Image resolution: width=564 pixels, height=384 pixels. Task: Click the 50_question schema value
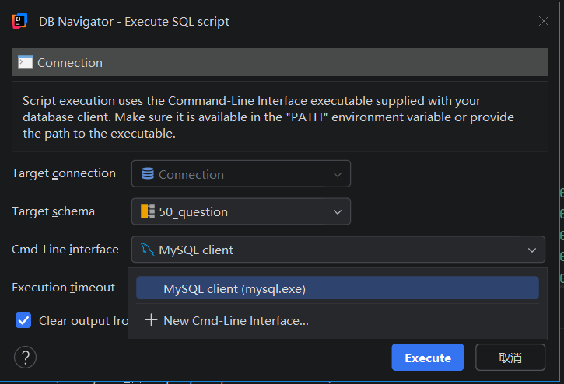[193, 211]
